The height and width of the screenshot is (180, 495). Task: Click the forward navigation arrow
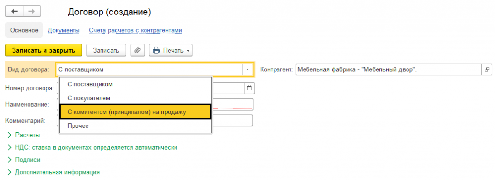click(31, 12)
